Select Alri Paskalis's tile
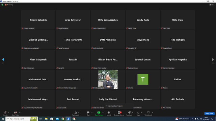Viewport: 216px width, 121px height. pyautogui.click(x=178, y=99)
